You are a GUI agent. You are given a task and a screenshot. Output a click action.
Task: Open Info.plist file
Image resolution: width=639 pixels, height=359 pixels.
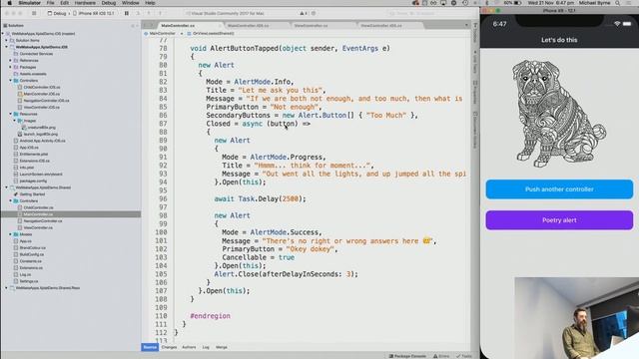click(x=27, y=168)
